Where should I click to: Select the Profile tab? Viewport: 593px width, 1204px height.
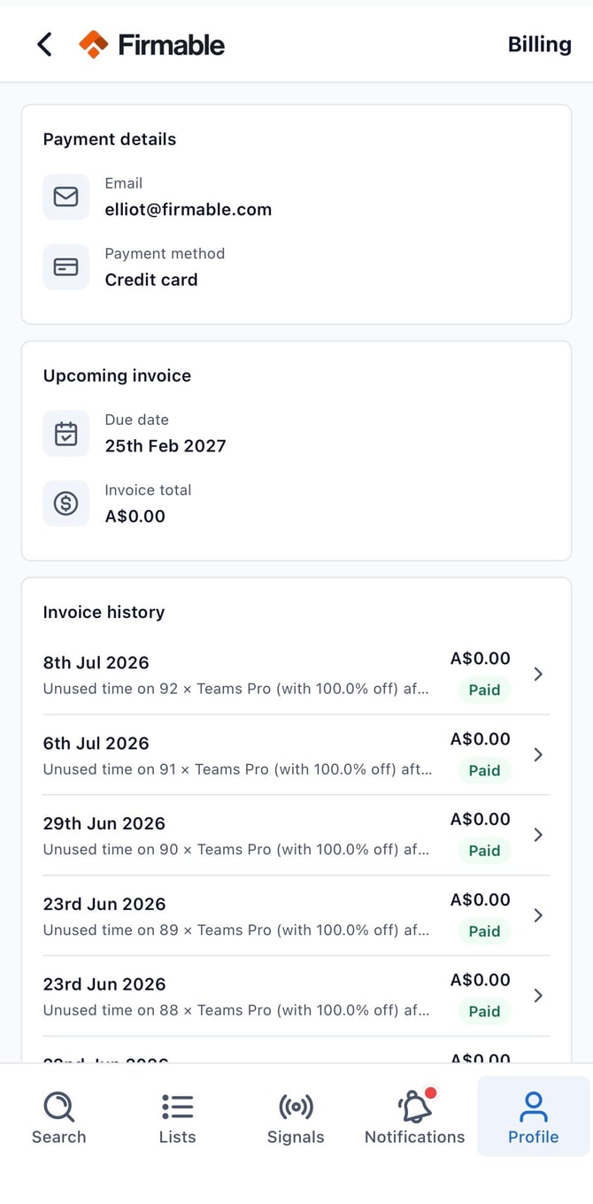point(534,1117)
